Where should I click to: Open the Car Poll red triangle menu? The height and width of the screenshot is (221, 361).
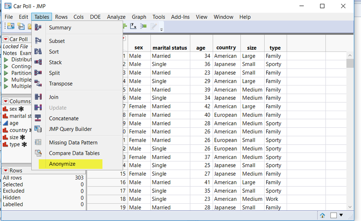6,39
